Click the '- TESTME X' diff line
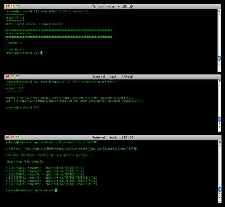Image resolution: width=225 pixels, height=207 pixels. pos(13,43)
